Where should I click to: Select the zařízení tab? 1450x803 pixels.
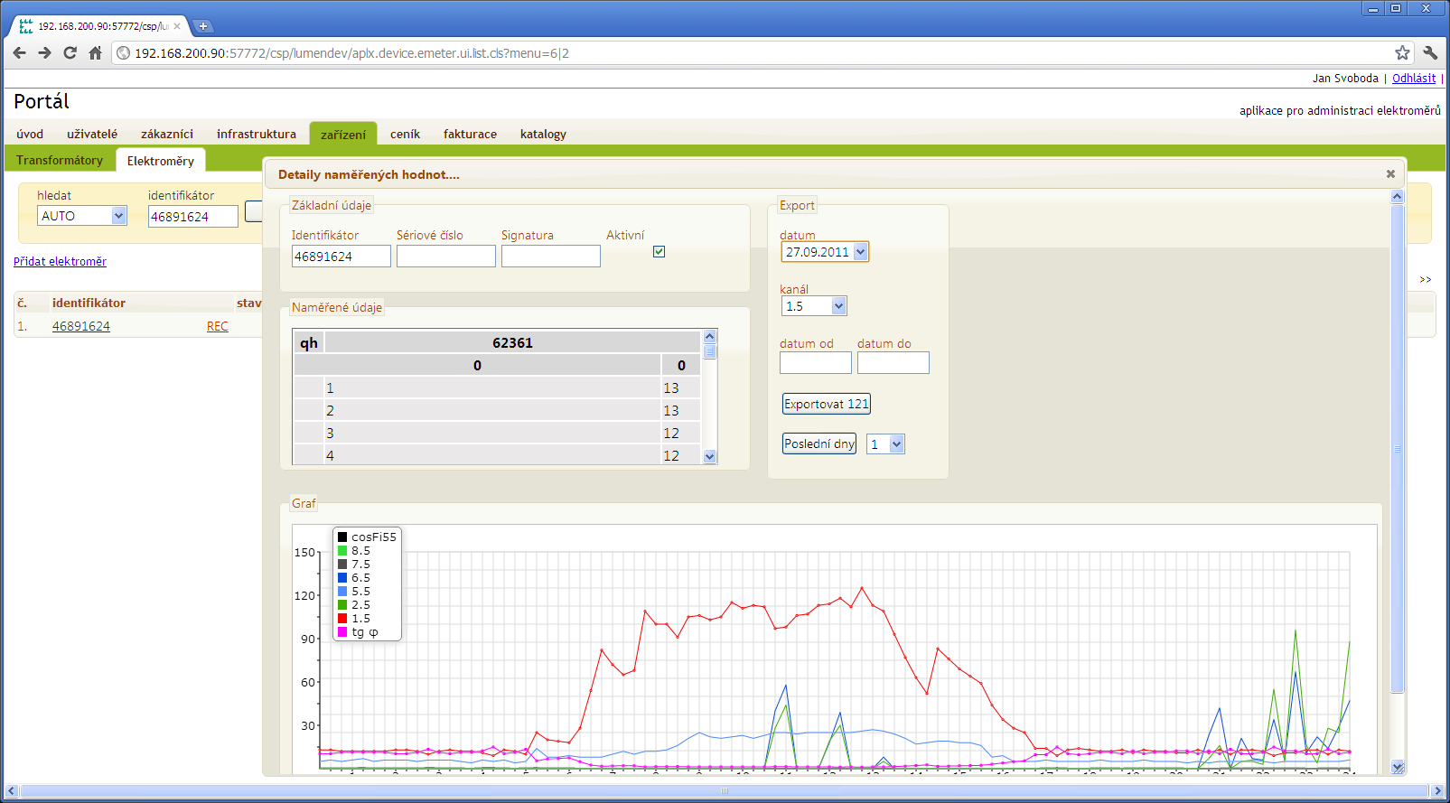coord(343,134)
